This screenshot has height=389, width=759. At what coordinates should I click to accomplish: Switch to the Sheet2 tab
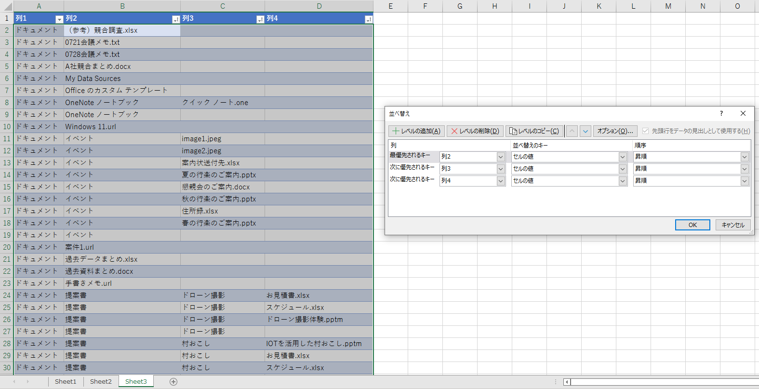pyautogui.click(x=101, y=381)
